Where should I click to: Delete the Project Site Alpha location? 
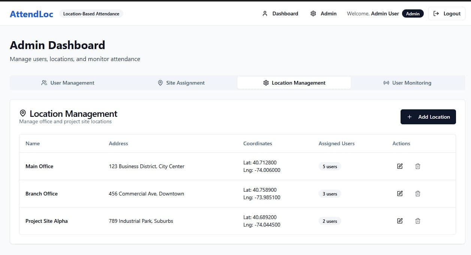[418, 221]
